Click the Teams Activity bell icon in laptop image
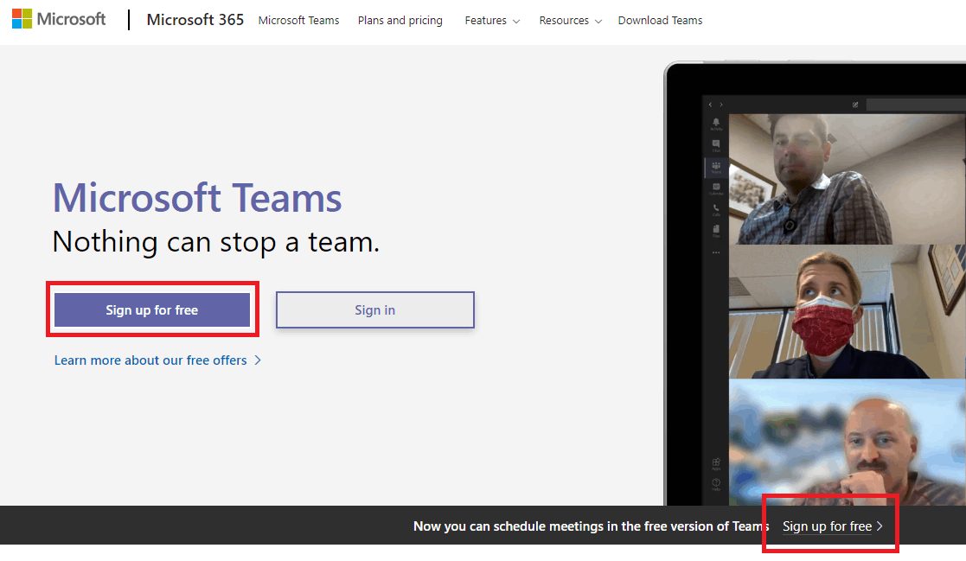The width and height of the screenshot is (966, 561). (x=716, y=124)
